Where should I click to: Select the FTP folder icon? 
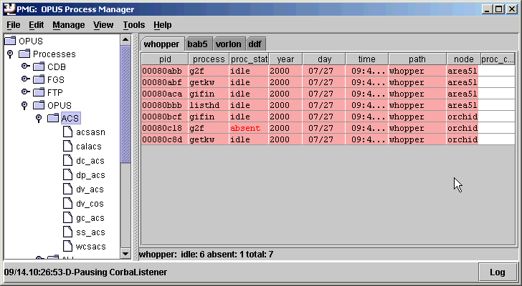[39, 92]
